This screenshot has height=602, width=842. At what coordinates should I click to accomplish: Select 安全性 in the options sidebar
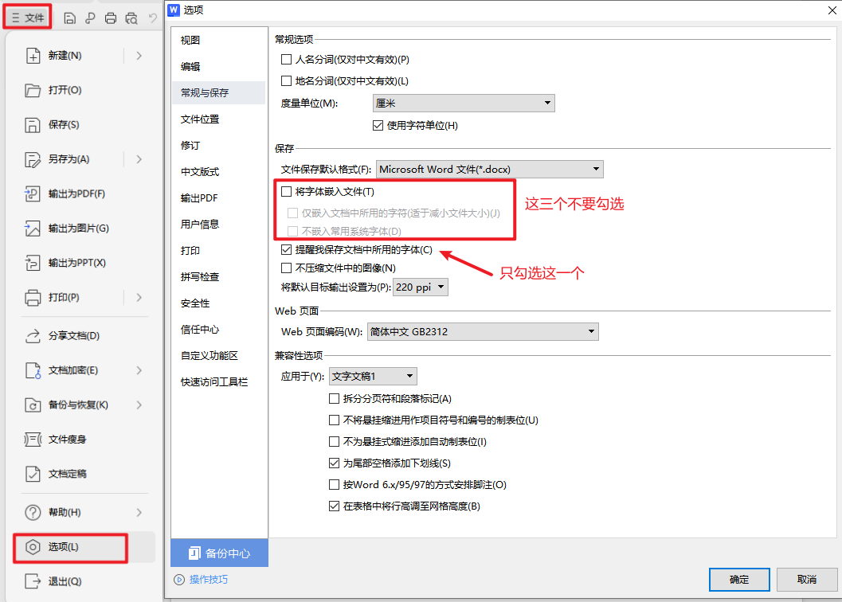(195, 303)
